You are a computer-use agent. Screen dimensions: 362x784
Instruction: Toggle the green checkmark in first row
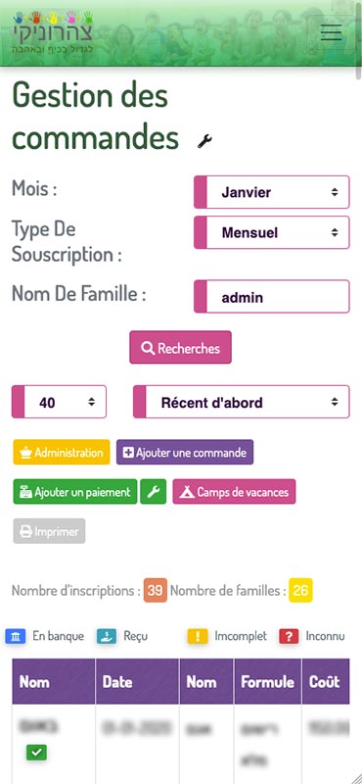click(x=36, y=752)
